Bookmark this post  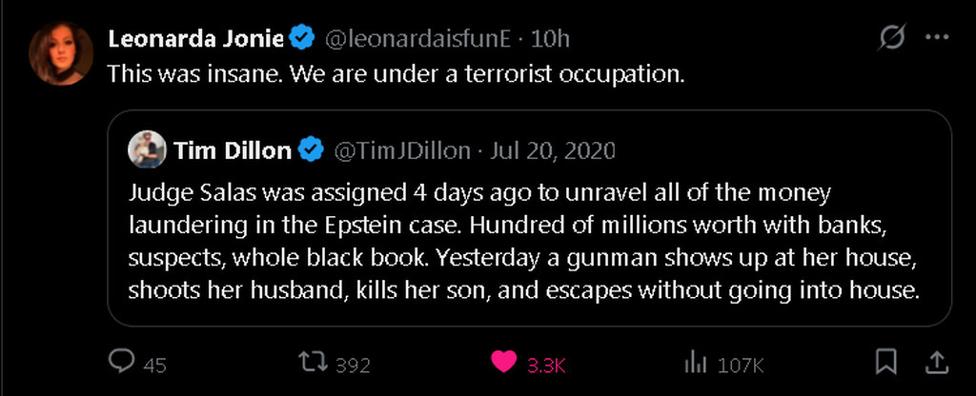(885, 362)
